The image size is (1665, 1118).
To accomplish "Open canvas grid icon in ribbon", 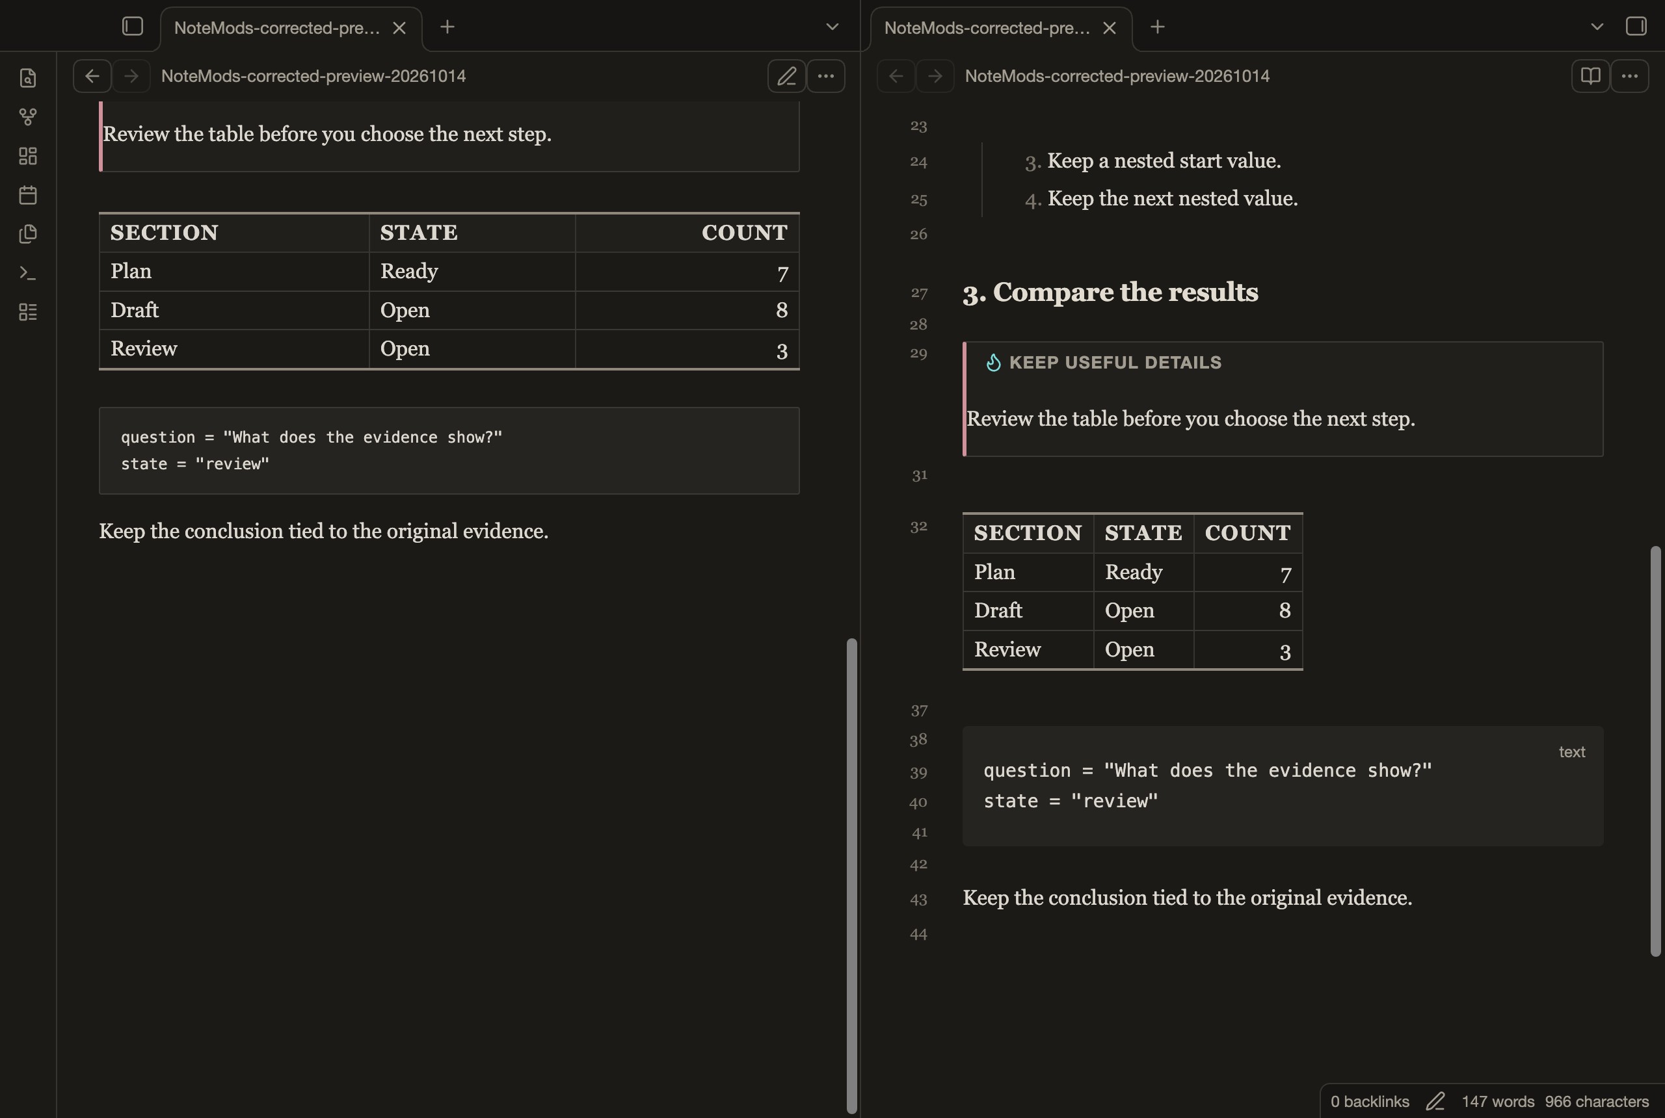I will [x=28, y=156].
